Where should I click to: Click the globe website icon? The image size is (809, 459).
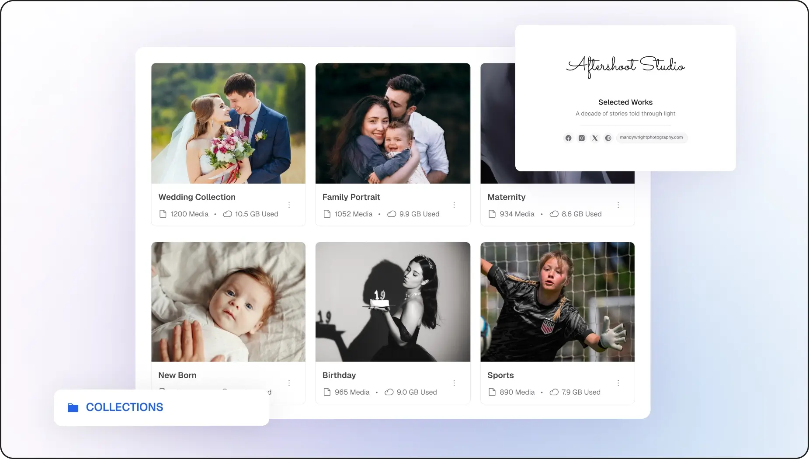[x=608, y=138]
